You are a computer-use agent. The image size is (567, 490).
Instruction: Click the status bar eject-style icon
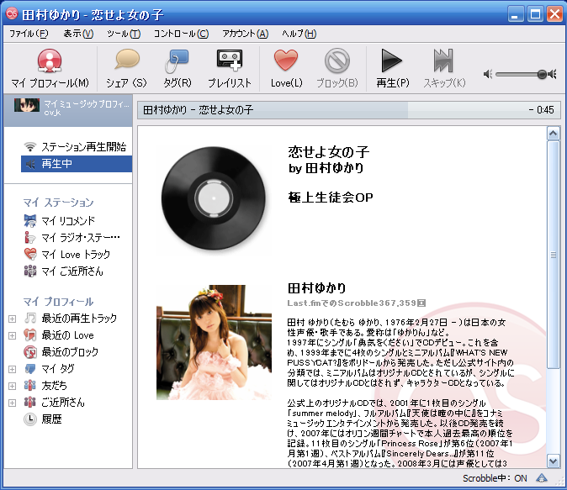point(541,478)
